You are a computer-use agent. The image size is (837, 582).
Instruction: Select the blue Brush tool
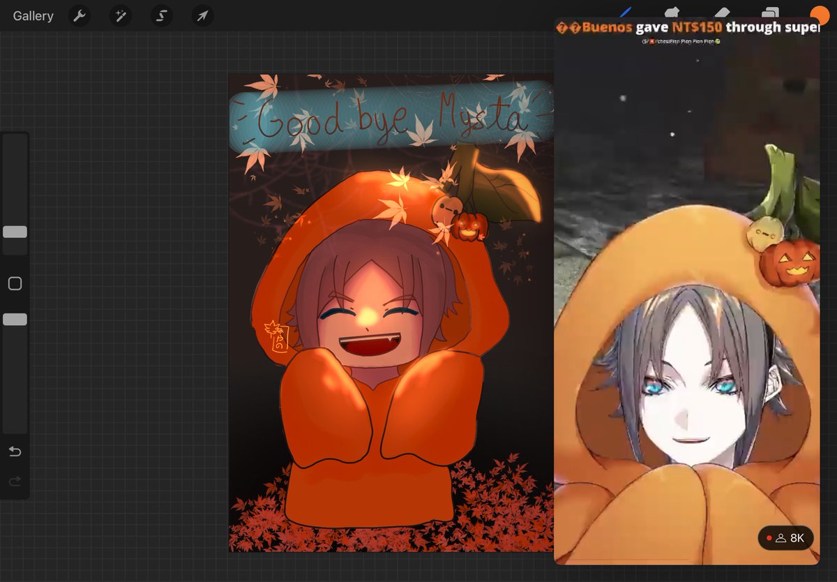[x=625, y=12]
